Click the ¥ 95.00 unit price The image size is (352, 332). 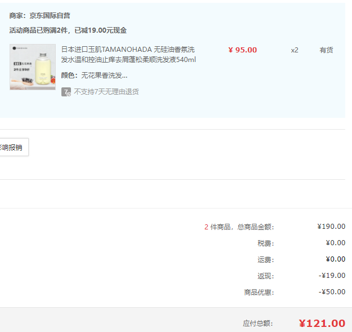point(243,50)
